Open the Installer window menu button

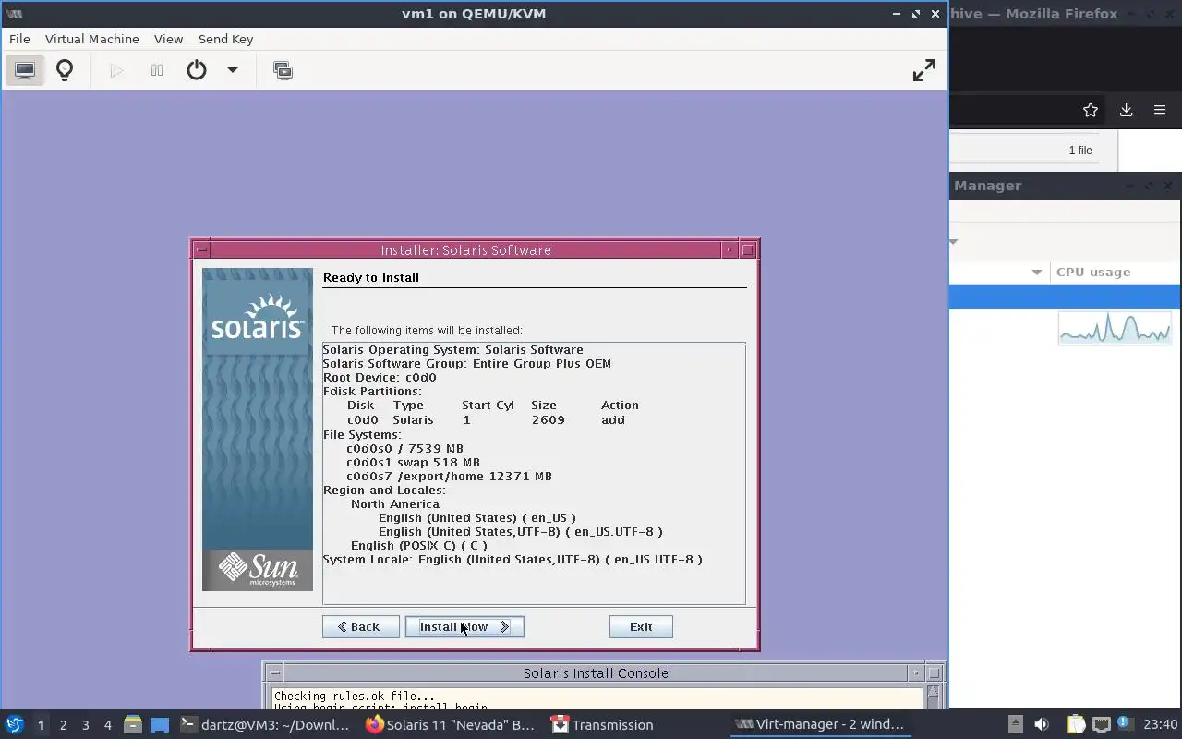pos(202,249)
